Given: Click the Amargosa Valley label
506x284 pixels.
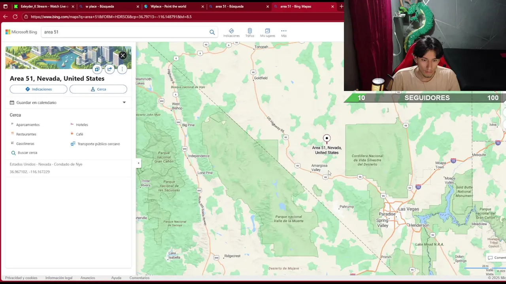Looking at the screenshot, I should 319,168.
